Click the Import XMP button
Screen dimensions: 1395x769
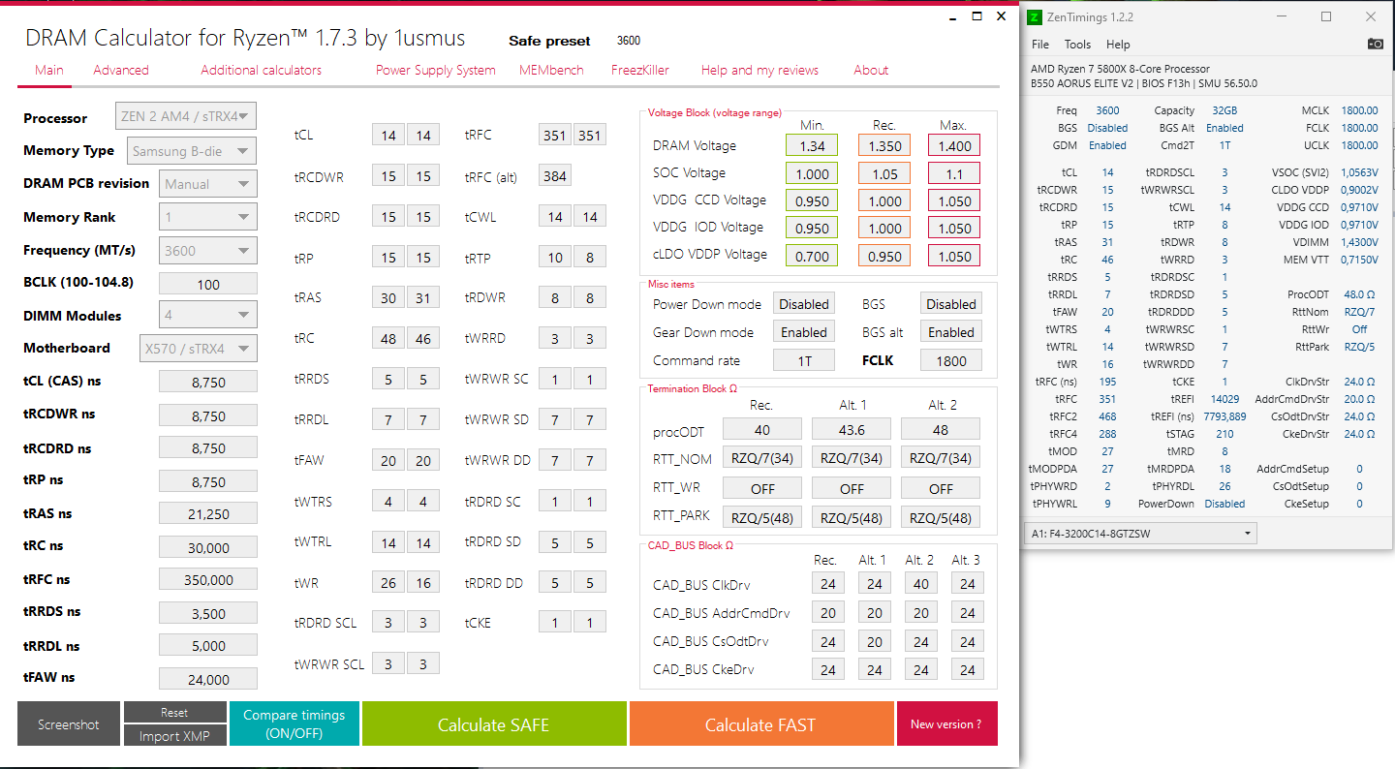coord(174,736)
